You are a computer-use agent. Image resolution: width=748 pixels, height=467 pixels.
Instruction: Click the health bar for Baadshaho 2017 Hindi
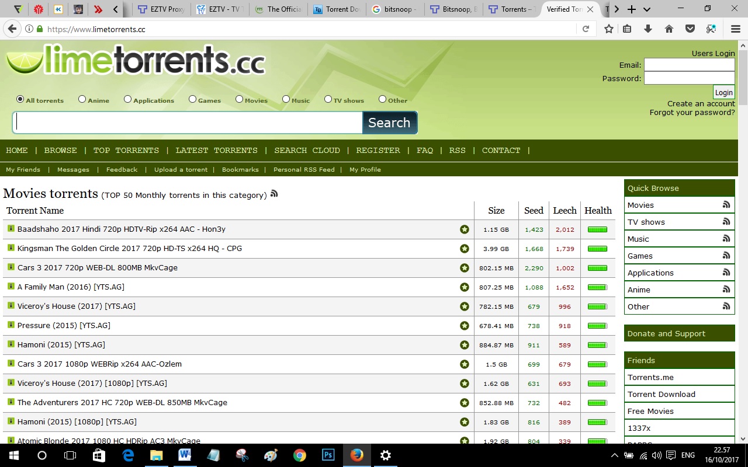tap(597, 229)
